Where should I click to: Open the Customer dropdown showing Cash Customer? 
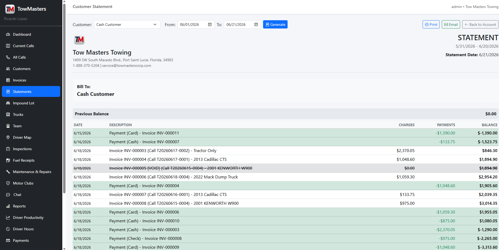[x=127, y=24]
